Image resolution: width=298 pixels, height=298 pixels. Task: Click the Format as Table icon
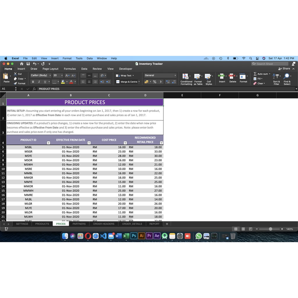coord(198,77)
